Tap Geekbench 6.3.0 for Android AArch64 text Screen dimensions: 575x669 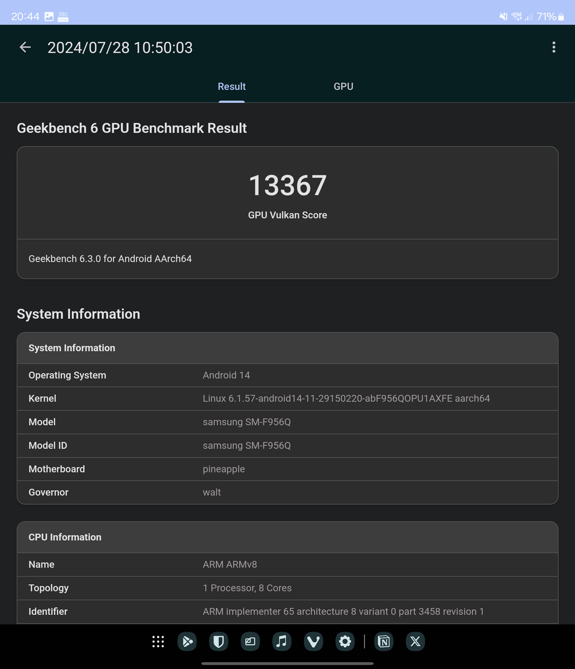(110, 259)
